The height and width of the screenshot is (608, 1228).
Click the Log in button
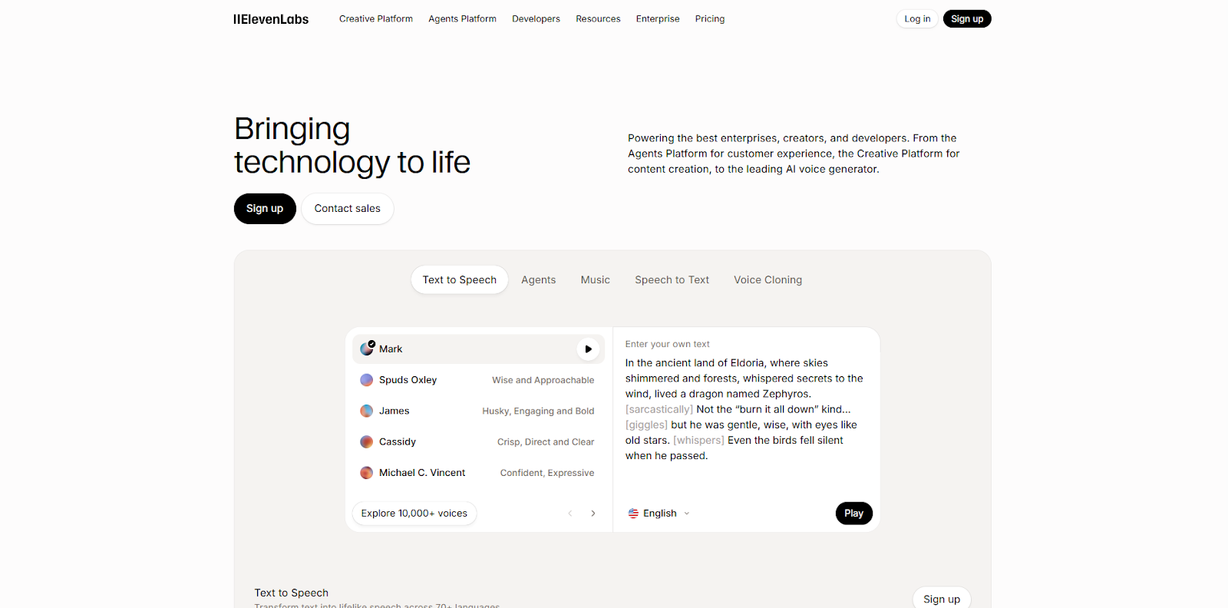pos(917,19)
